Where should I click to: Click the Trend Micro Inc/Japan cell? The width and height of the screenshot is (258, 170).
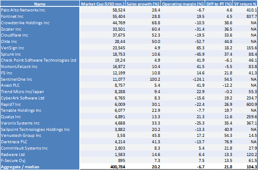(22, 92)
